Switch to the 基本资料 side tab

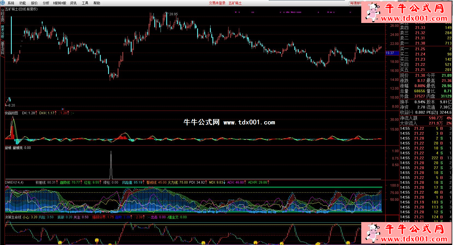pyautogui.click(x=2, y=48)
